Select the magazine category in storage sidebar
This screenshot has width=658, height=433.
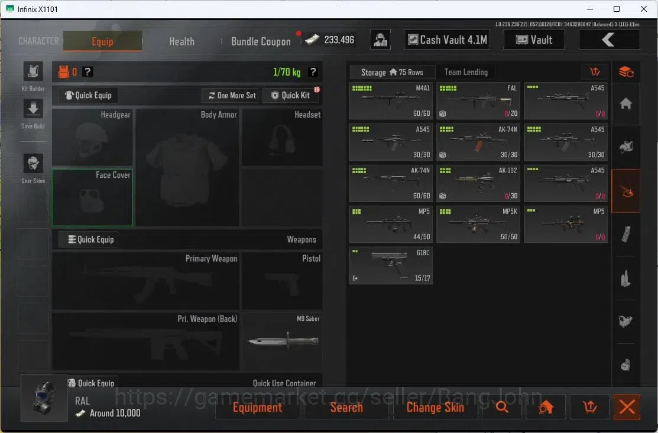click(625, 235)
